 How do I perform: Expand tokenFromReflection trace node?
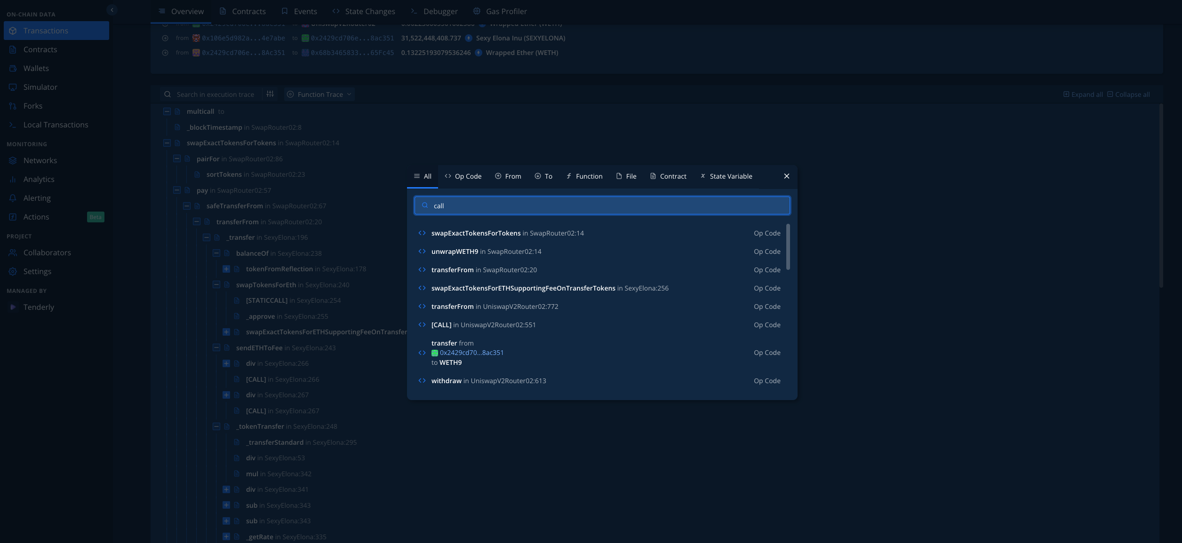tap(226, 269)
